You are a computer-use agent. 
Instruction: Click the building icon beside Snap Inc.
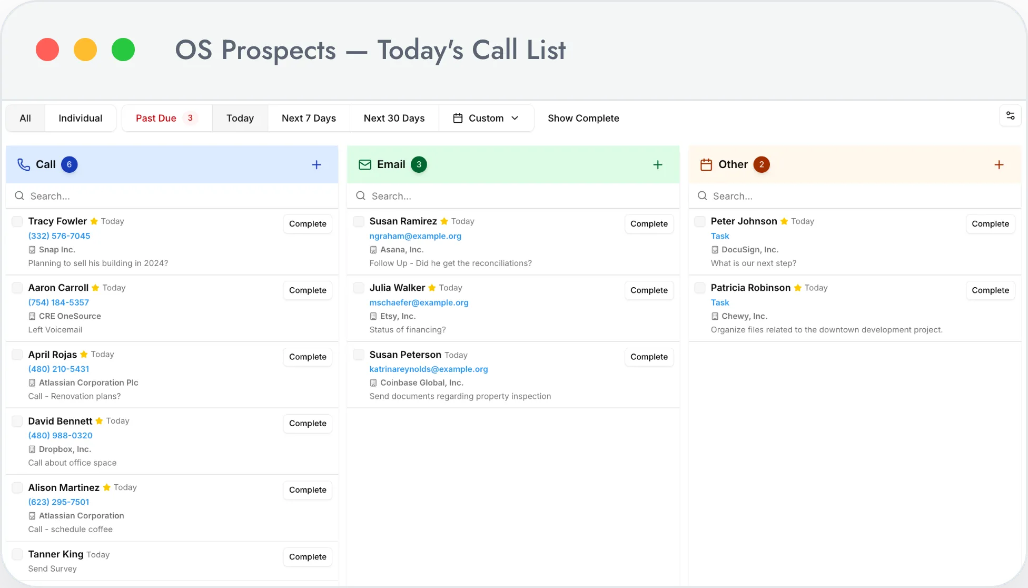[x=32, y=250]
